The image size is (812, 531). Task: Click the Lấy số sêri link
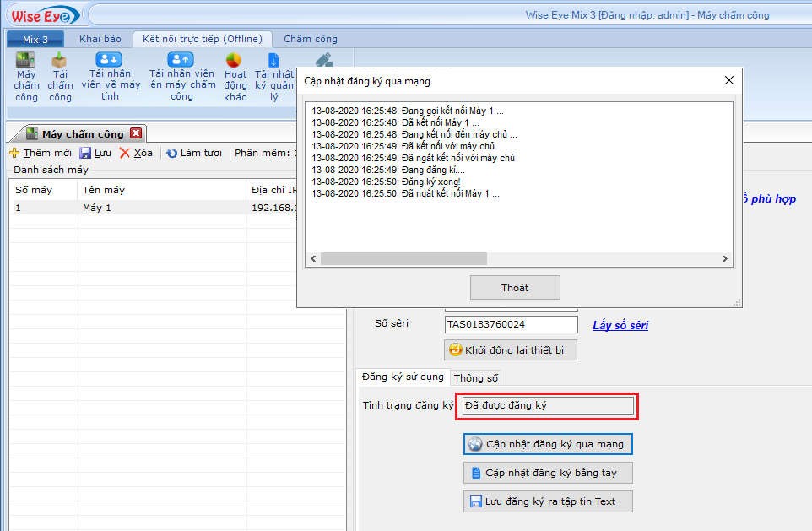620,325
